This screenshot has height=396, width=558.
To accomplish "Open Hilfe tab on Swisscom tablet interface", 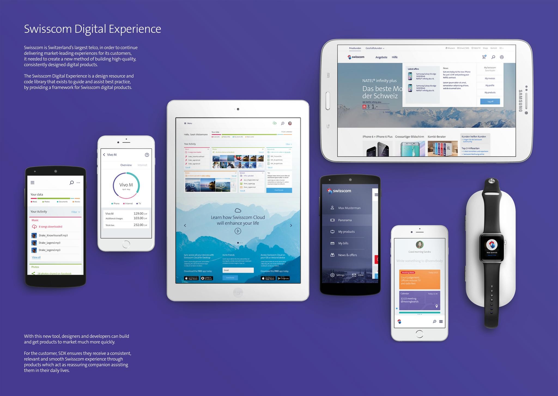I will click(395, 56).
